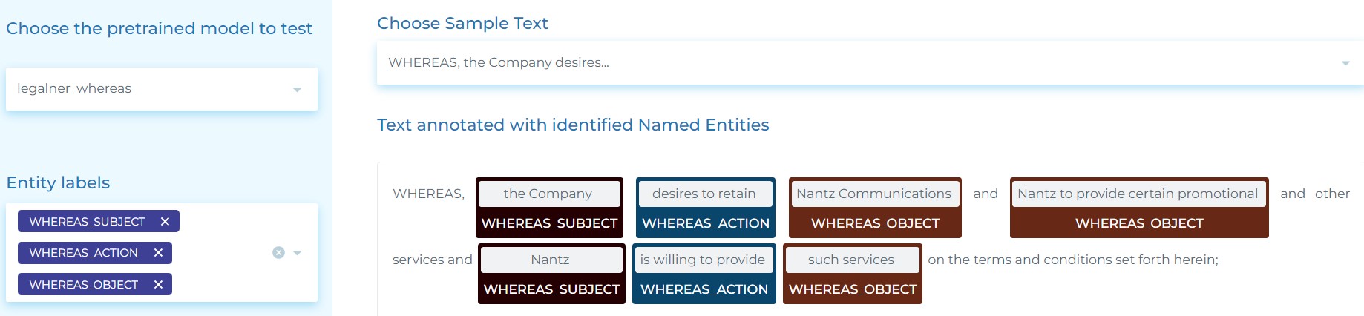Screen dimensions: 1364x316
Task: Remove the WHEREAS_SUBJECT label tag
Action: coord(165,221)
